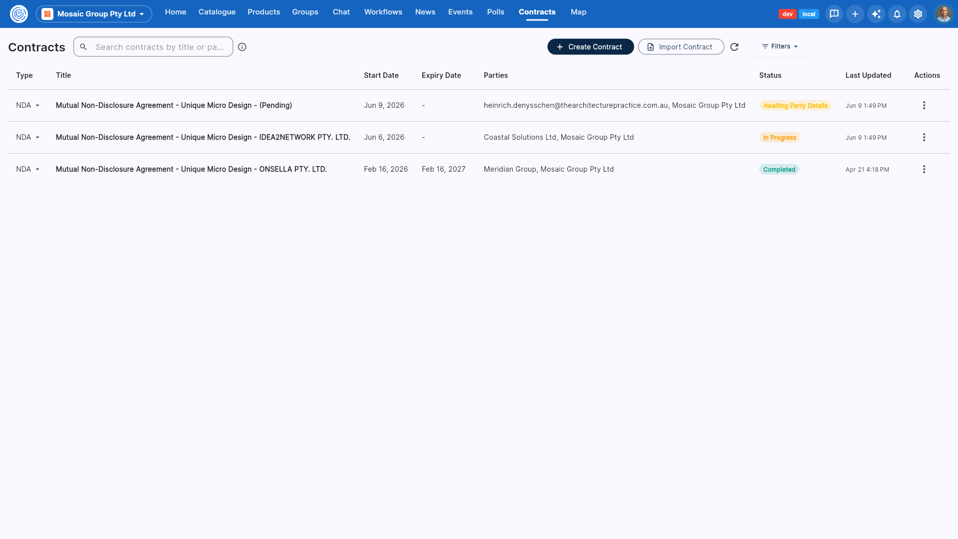This screenshot has width=958, height=539.
Task: Open the Chat tab
Action: click(x=341, y=12)
